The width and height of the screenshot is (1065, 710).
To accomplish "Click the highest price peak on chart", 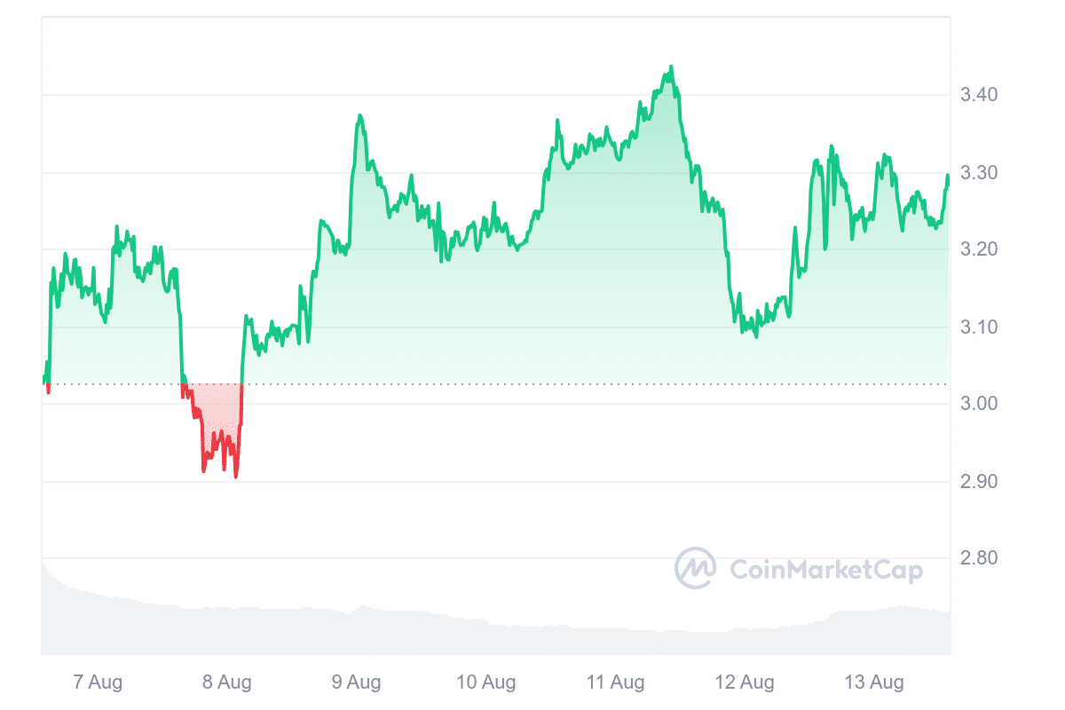I will (671, 67).
